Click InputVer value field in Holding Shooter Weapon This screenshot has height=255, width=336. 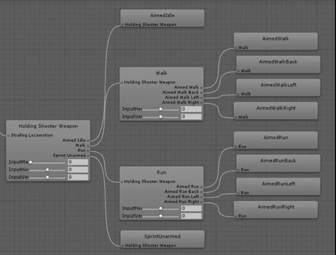click(78, 177)
